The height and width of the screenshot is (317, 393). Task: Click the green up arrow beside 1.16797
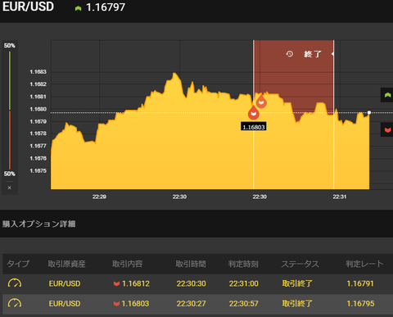point(78,8)
